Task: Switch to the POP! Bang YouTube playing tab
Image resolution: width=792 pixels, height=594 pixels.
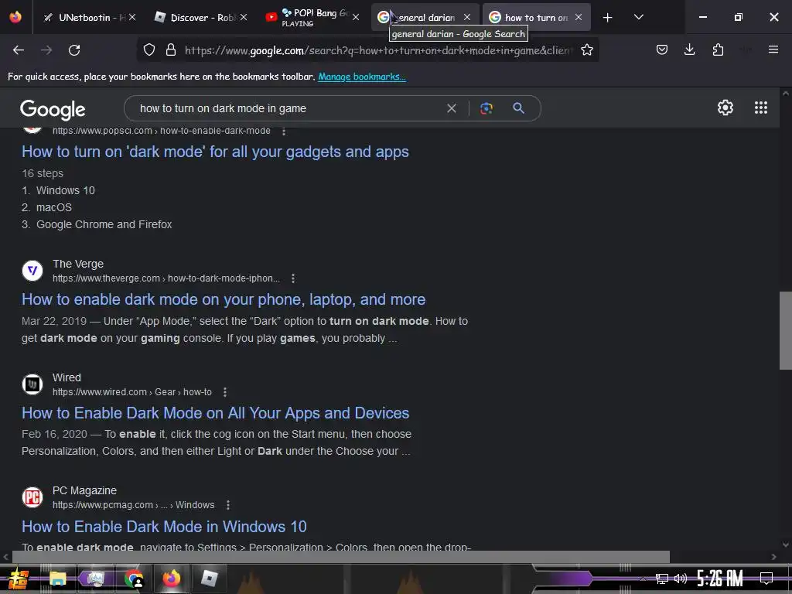Action: 312,17
